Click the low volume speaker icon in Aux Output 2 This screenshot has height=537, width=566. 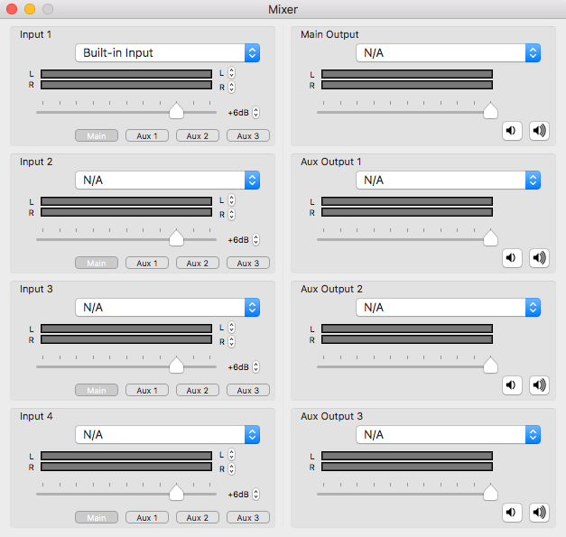(512, 385)
